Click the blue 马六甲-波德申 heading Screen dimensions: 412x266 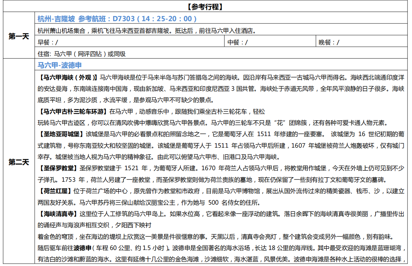[x=59, y=65]
